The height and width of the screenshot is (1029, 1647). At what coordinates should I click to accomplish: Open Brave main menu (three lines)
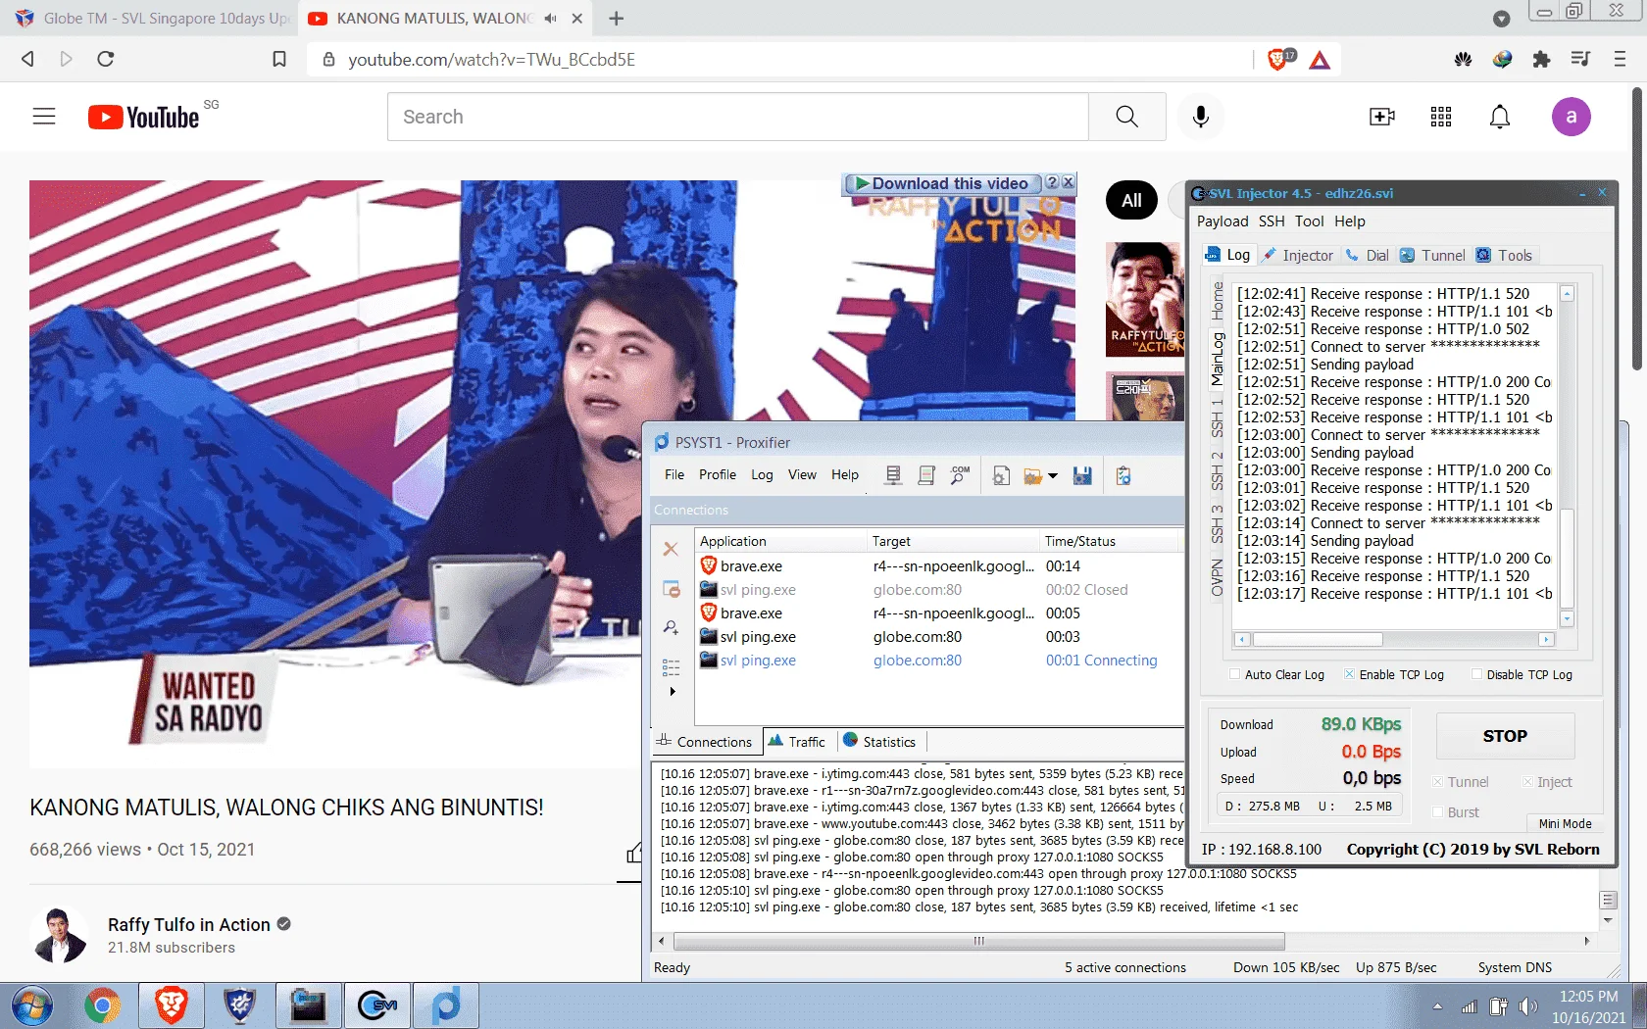point(1620,60)
